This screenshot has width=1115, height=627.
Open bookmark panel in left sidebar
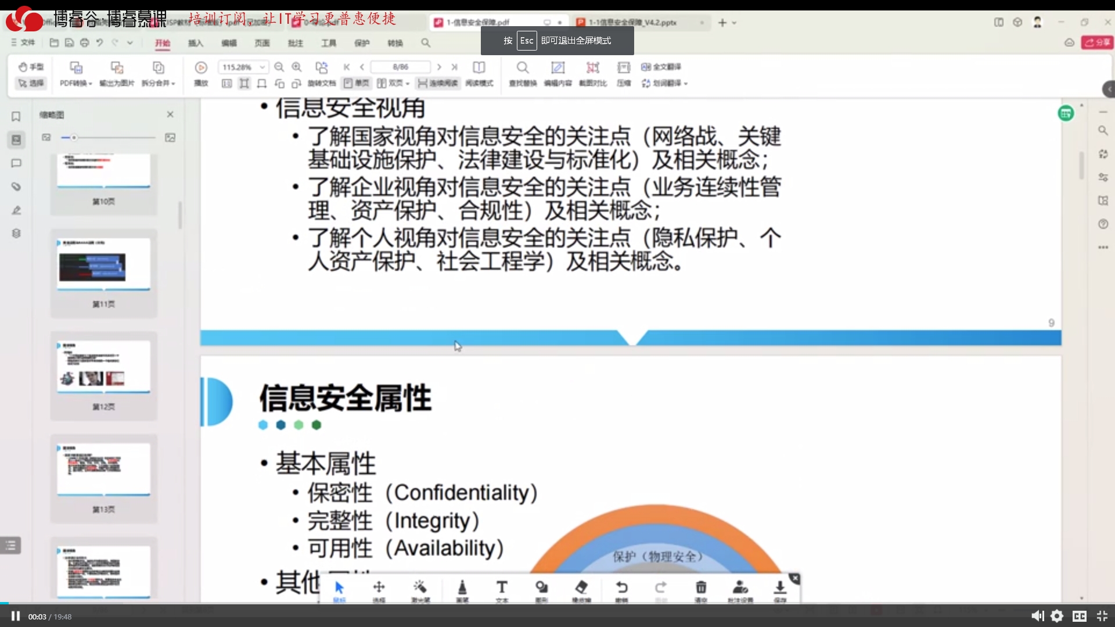point(16,116)
